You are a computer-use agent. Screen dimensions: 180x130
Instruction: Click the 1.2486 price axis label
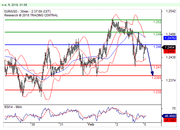[x=171, y=34]
